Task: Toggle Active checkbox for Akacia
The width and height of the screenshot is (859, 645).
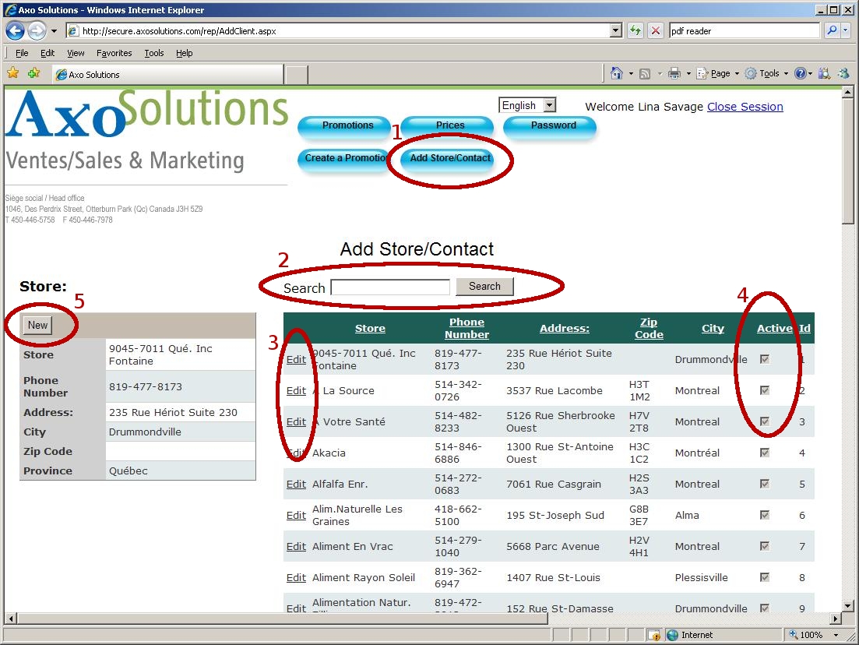Action: 765,453
